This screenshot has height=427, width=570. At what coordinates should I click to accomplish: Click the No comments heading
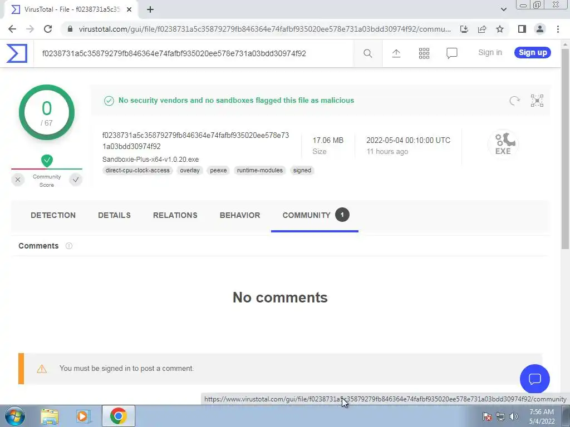[x=280, y=297]
